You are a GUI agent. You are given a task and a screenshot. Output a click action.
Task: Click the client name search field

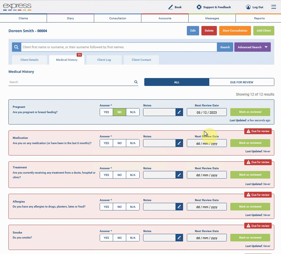point(119,47)
